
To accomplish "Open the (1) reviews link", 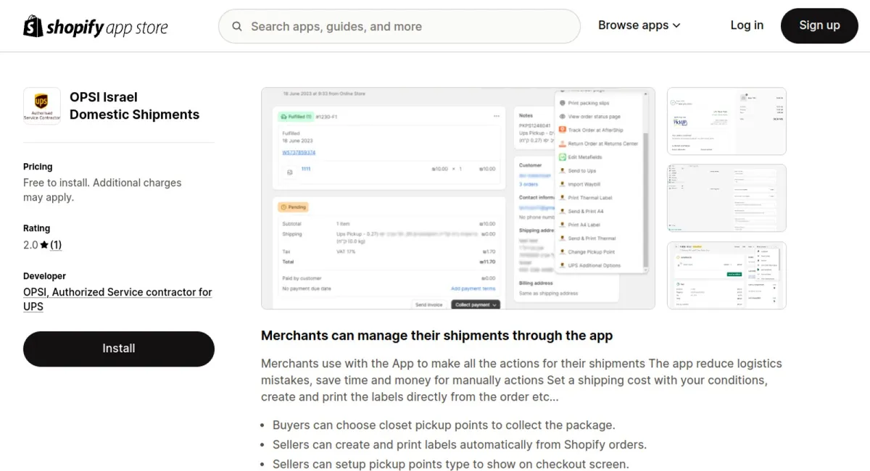I will (x=56, y=245).
